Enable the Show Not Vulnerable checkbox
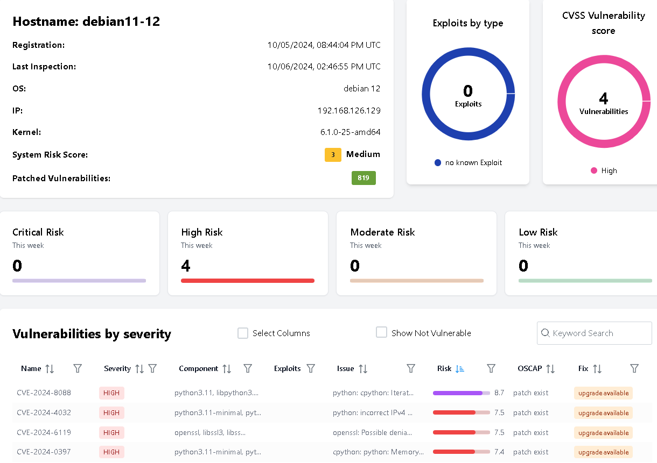The image size is (657, 463). click(381, 332)
